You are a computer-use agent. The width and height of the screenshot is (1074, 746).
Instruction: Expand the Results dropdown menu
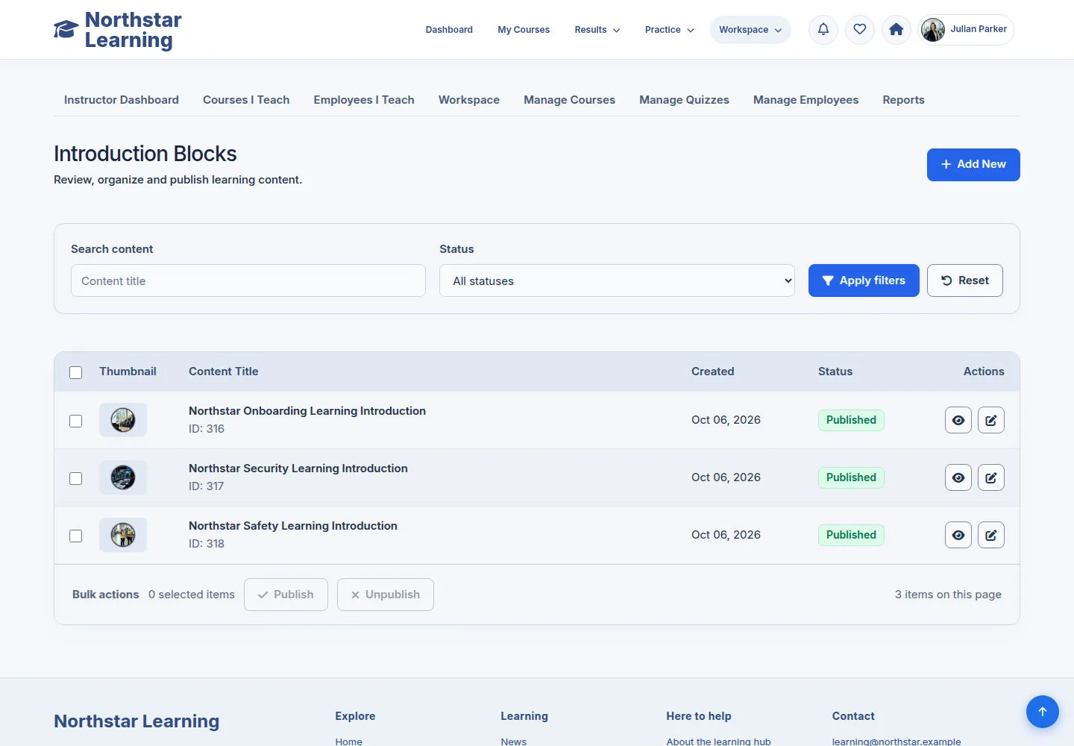coord(597,30)
